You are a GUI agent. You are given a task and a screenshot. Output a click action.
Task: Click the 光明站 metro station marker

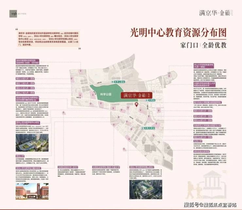(x=147, y=100)
